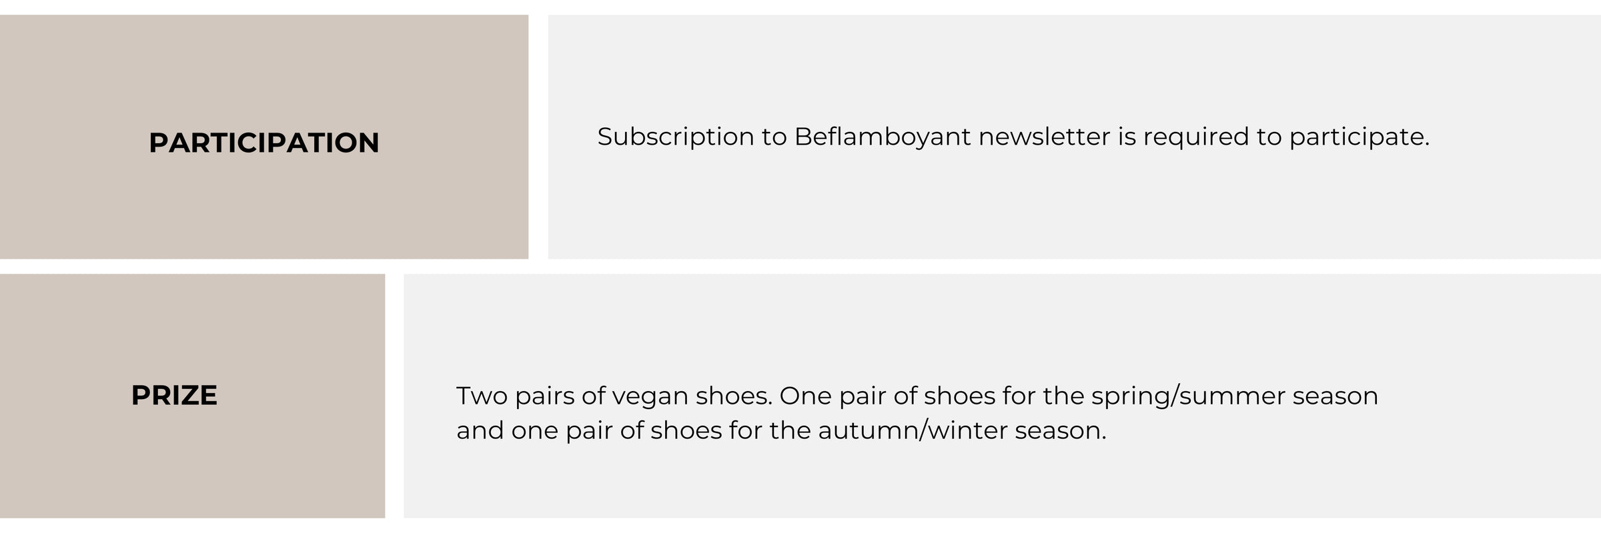1601x533 pixels.
Task: Click the PARTICIPATION heading text
Action: 264,143
